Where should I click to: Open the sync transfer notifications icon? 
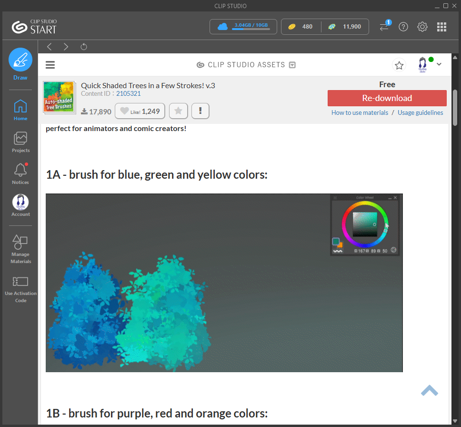click(x=384, y=26)
